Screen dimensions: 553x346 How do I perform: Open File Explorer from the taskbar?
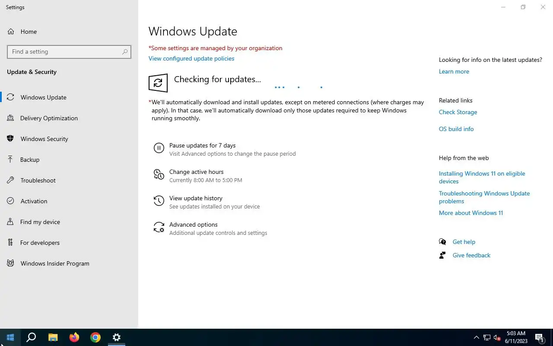click(53, 337)
